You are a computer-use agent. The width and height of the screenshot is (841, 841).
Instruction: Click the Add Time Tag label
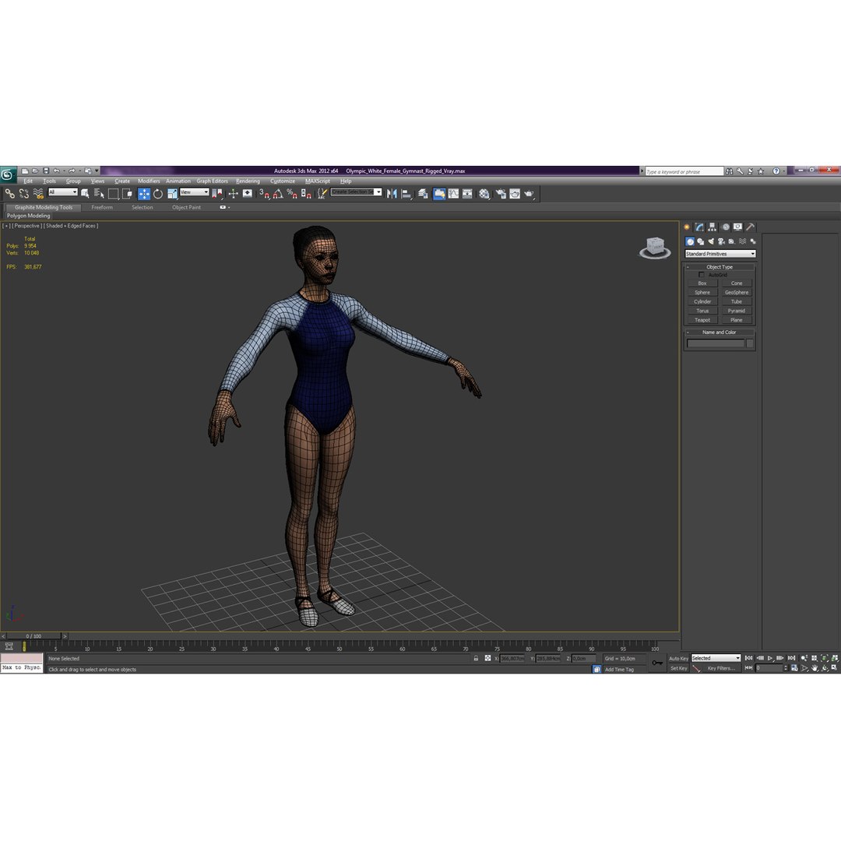pyautogui.click(x=619, y=670)
